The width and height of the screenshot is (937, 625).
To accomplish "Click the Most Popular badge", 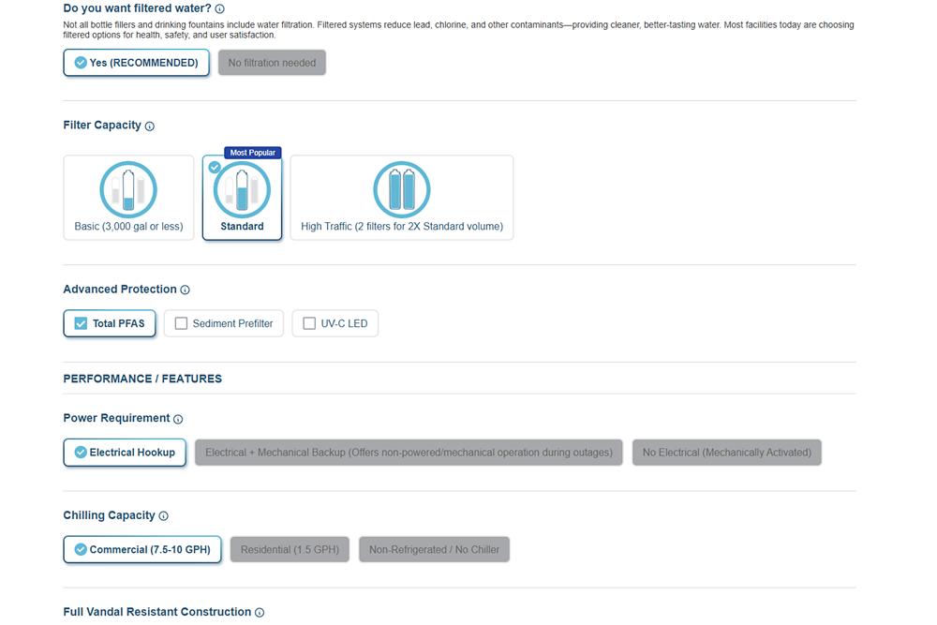I will pos(253,153).
